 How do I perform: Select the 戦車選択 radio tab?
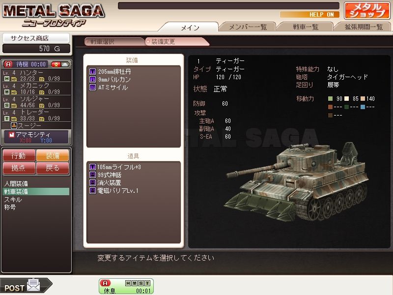click(x=114, y=42)
